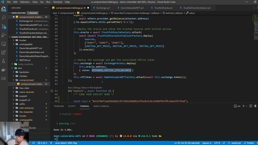Screen dimensions: 258x145
Task: Open Source Control view in activity bar
Action: (x=4, y=26)
